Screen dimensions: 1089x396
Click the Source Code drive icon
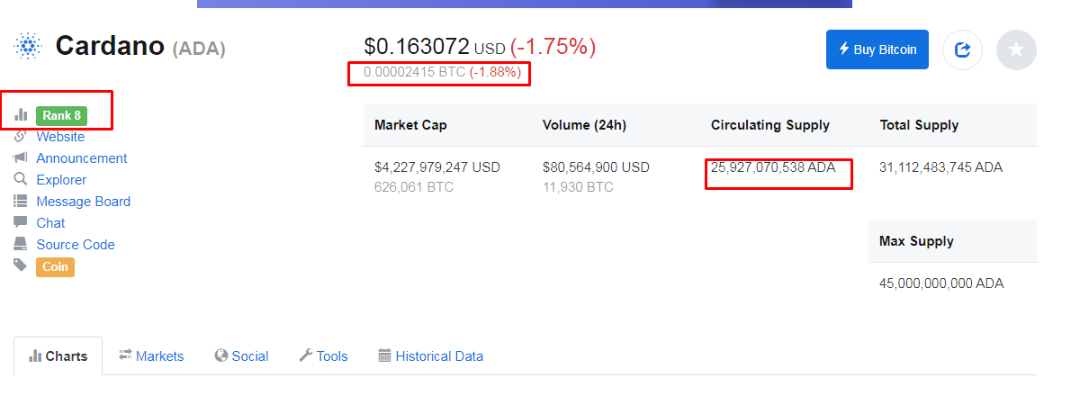tap(21, 244)
